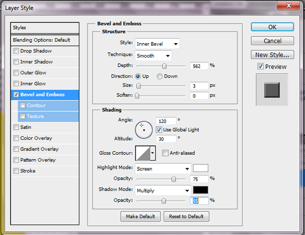This screenshot has width=305, height=235.
Task: Click the Size slider handle
Action: (x=138, y=86)
